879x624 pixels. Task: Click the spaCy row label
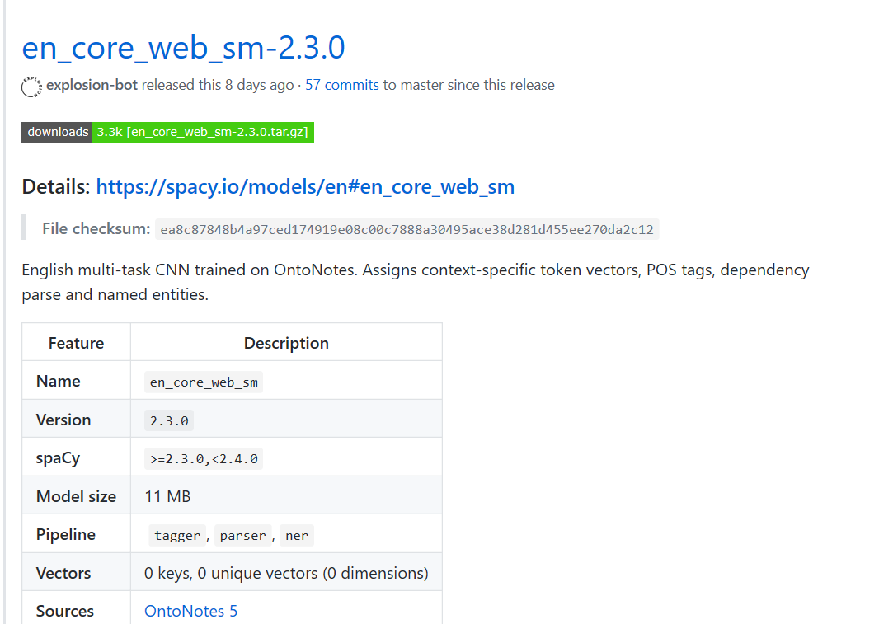(x=59, y=458)
